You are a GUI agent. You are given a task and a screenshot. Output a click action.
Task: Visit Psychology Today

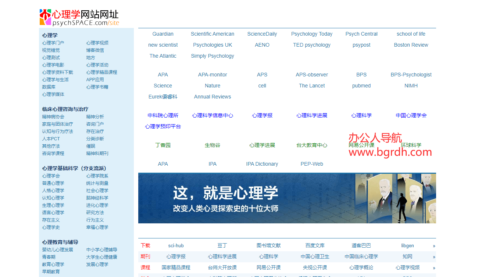[312, 34]
